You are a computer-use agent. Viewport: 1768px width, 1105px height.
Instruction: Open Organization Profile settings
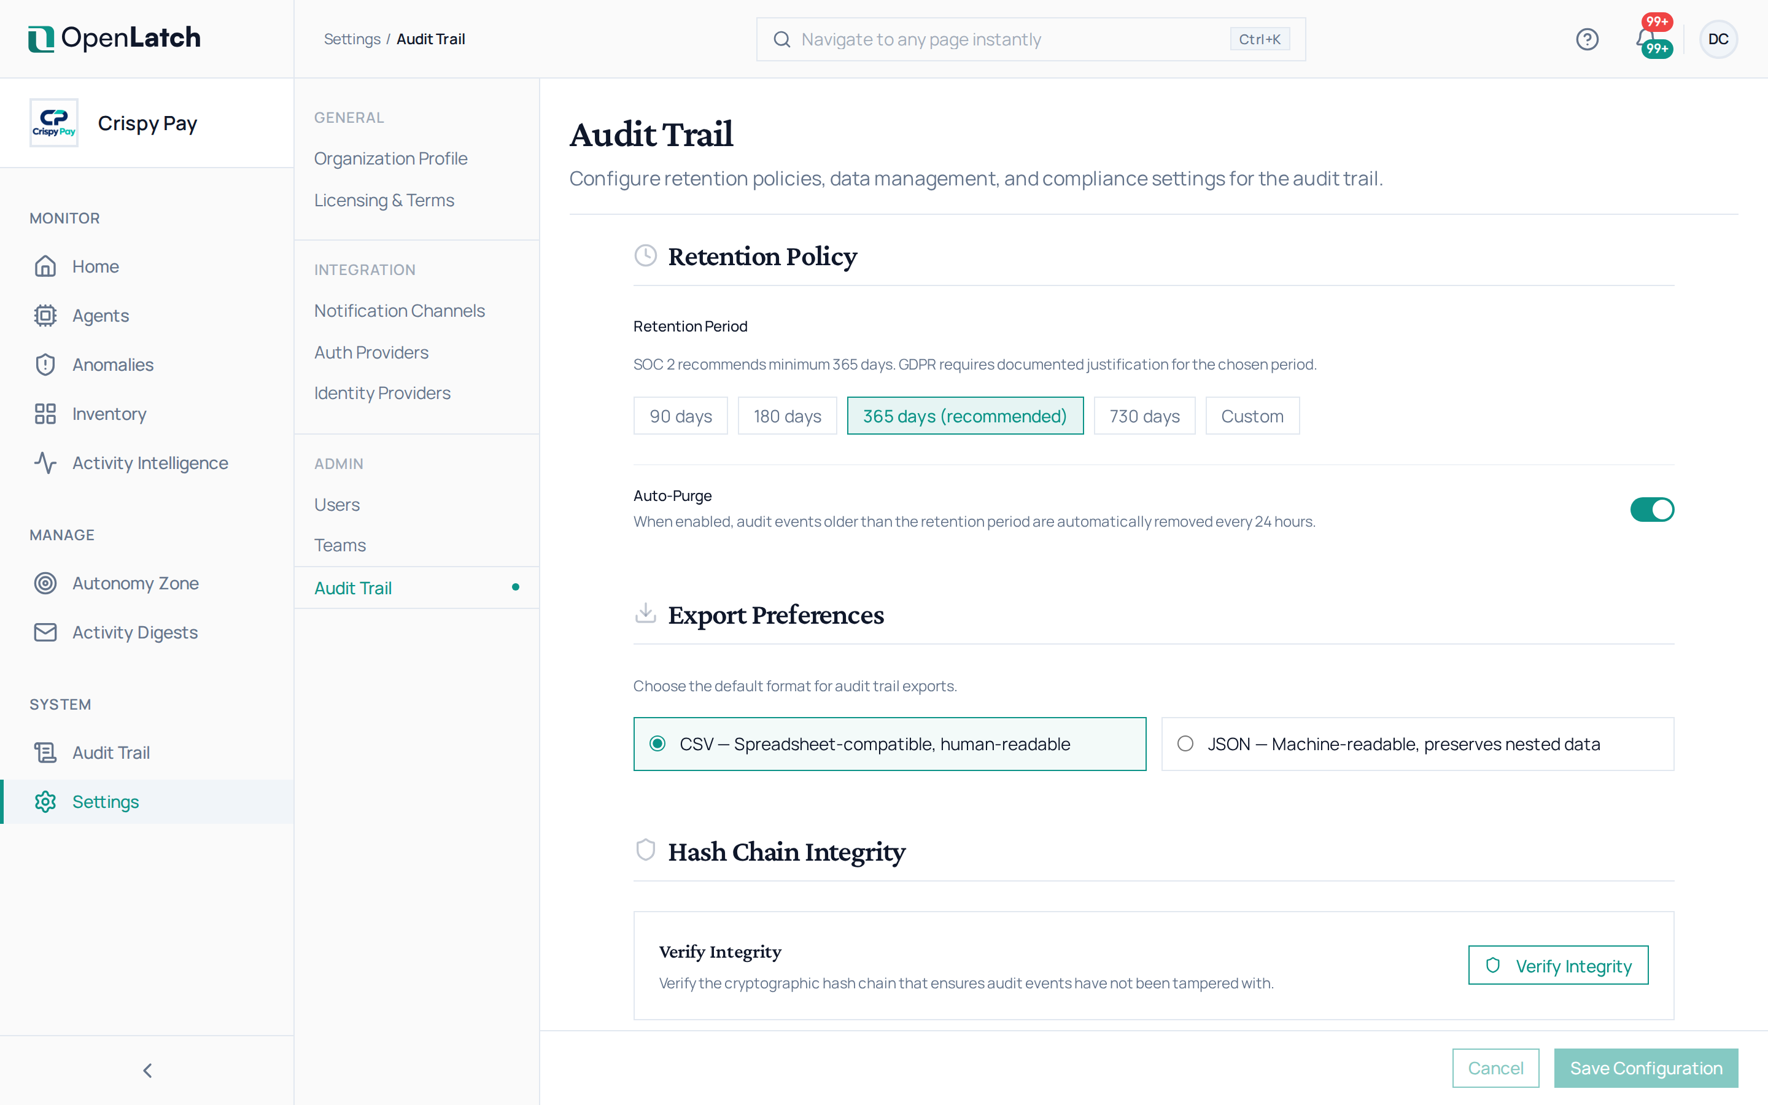click(390, 158)
